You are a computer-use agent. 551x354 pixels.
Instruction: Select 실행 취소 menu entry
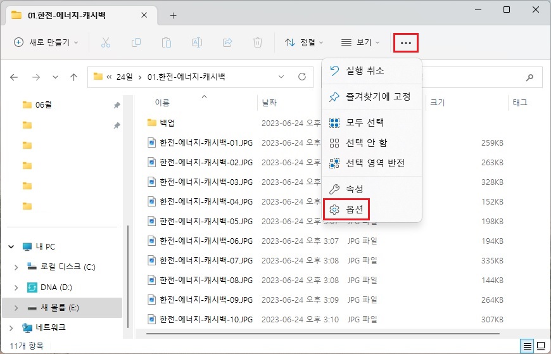(372, 71)
